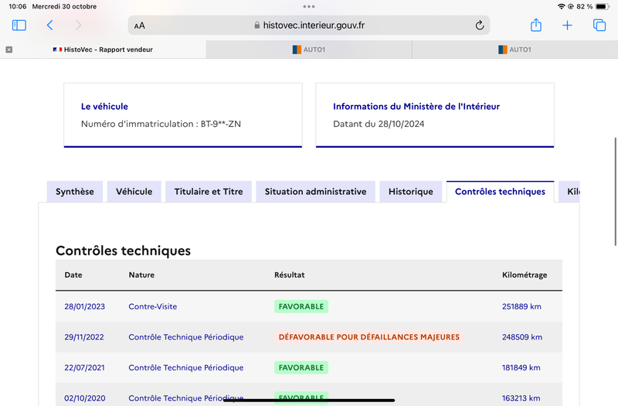Click the page vertical scrollbar
Image resolution: width=618 pixels, height=406 pixels.
coord(615,191)
